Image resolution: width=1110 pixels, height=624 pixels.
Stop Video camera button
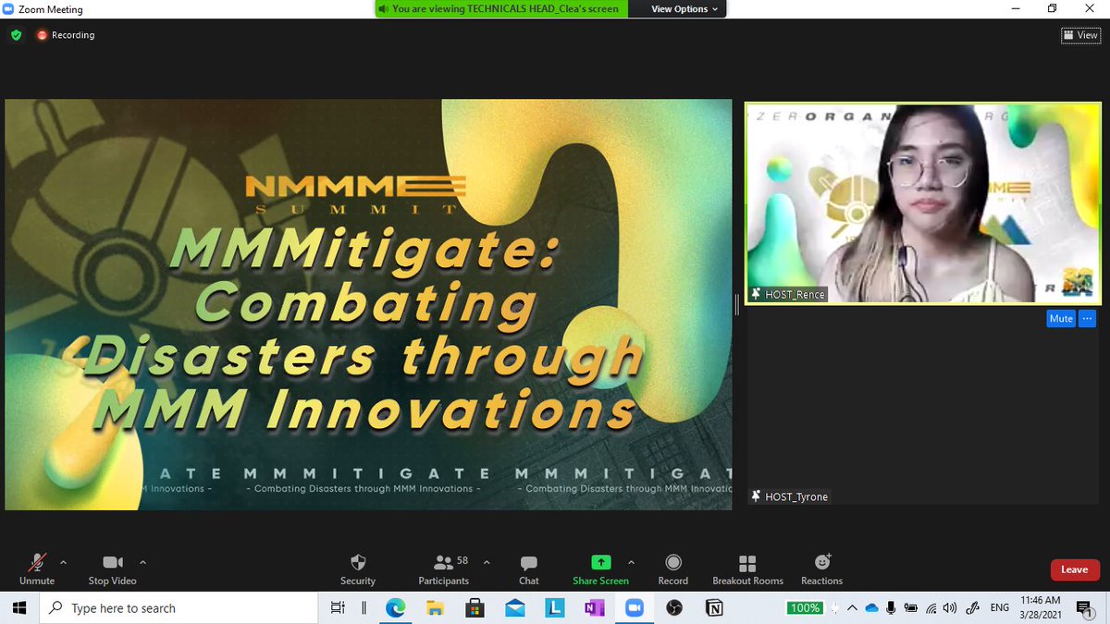[112, 569]
